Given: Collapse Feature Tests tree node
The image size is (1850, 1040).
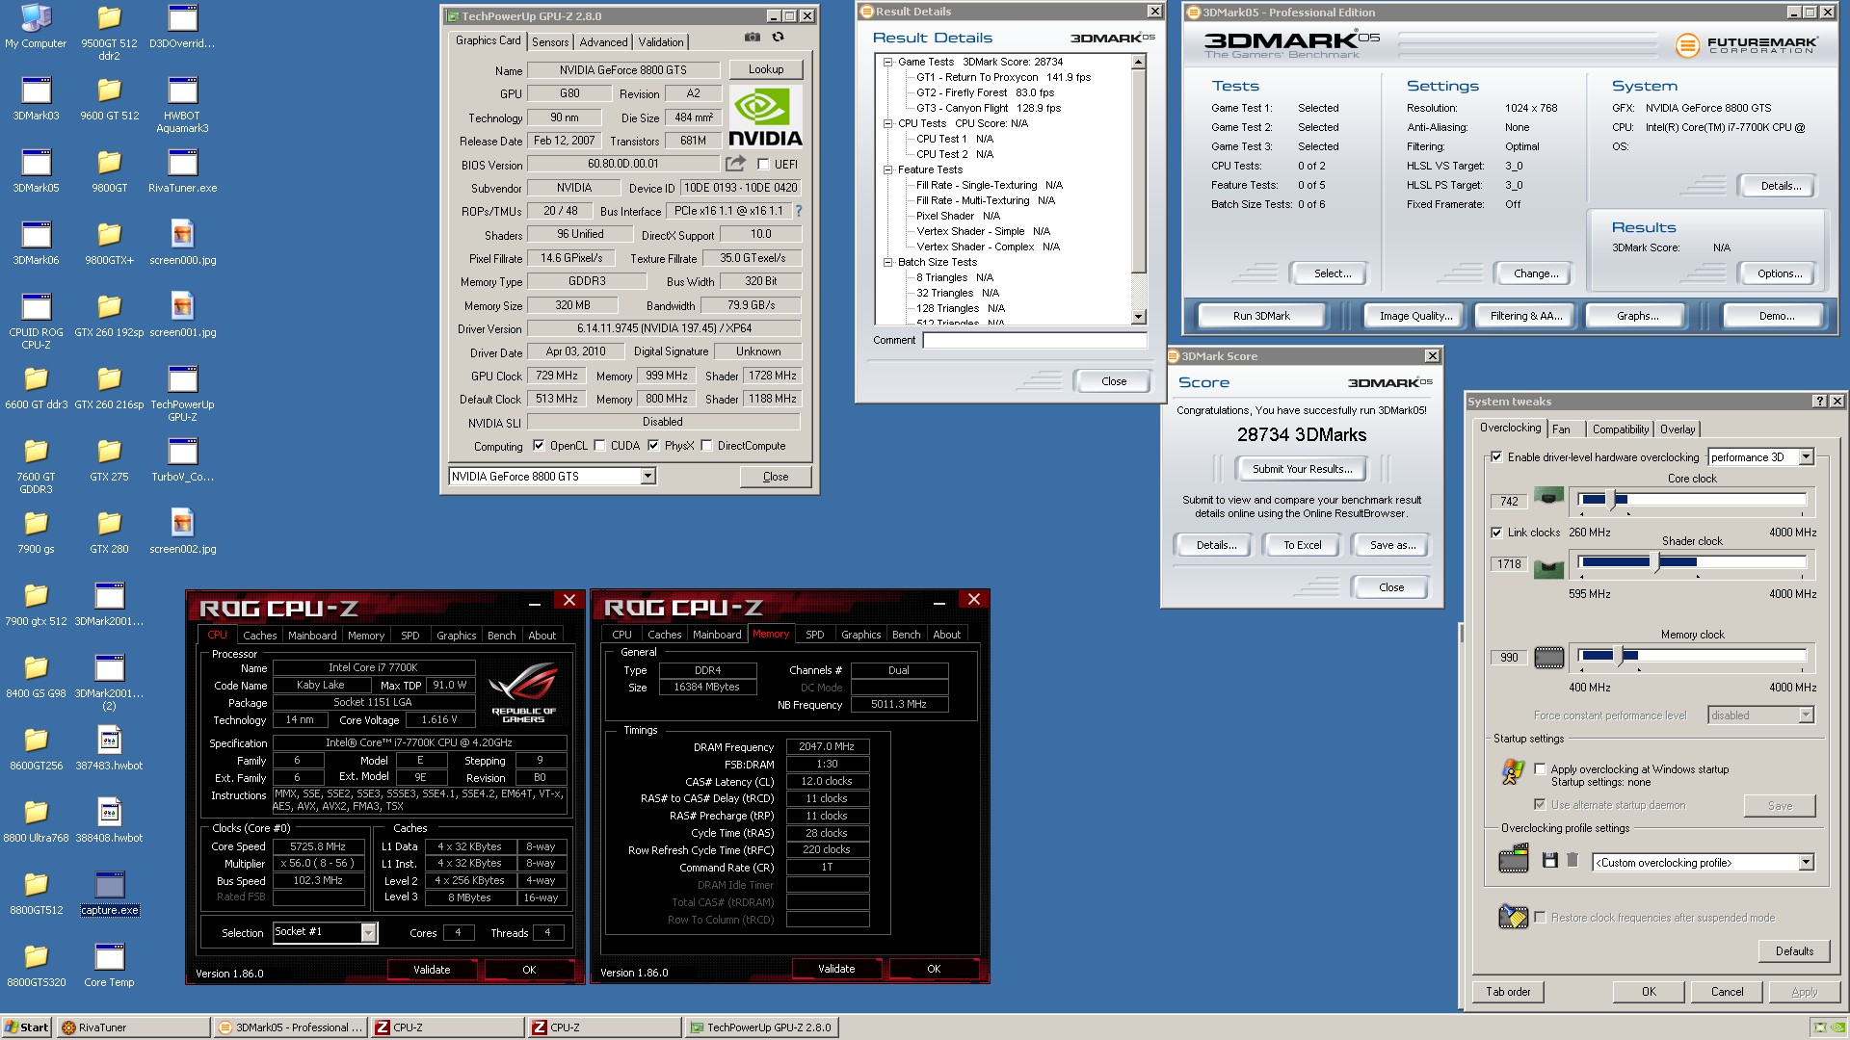Looking at the screenshot, I should coord(887,169).
